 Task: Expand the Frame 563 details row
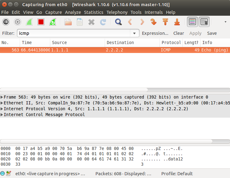2,97
